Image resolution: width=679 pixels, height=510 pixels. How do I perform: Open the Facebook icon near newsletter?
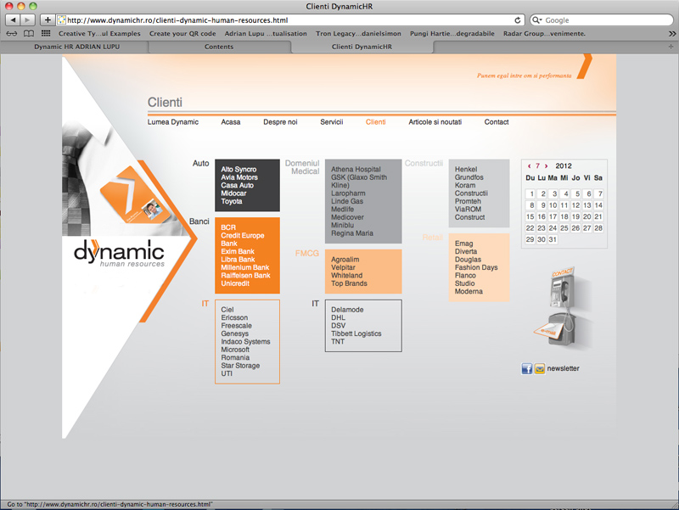(526, 368)
